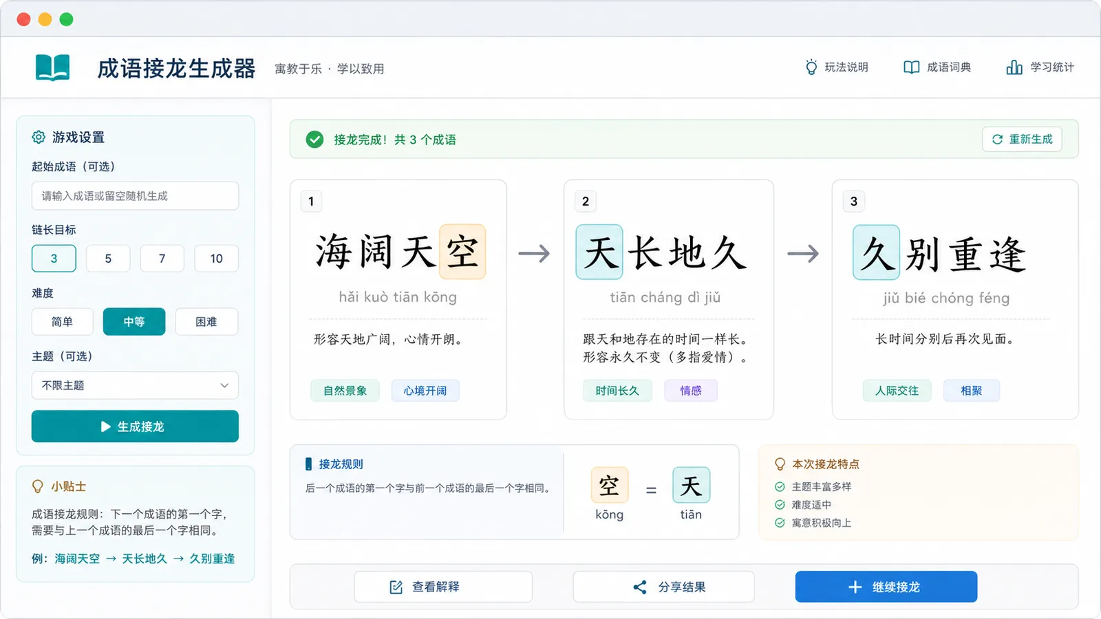Screen dimensions: 1101x619
Task: Click the 分享结果 button
Action: point(663,587)
